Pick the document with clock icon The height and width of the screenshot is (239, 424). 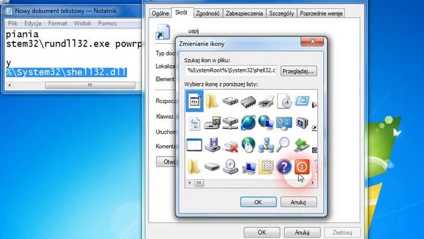coord(284,101)
